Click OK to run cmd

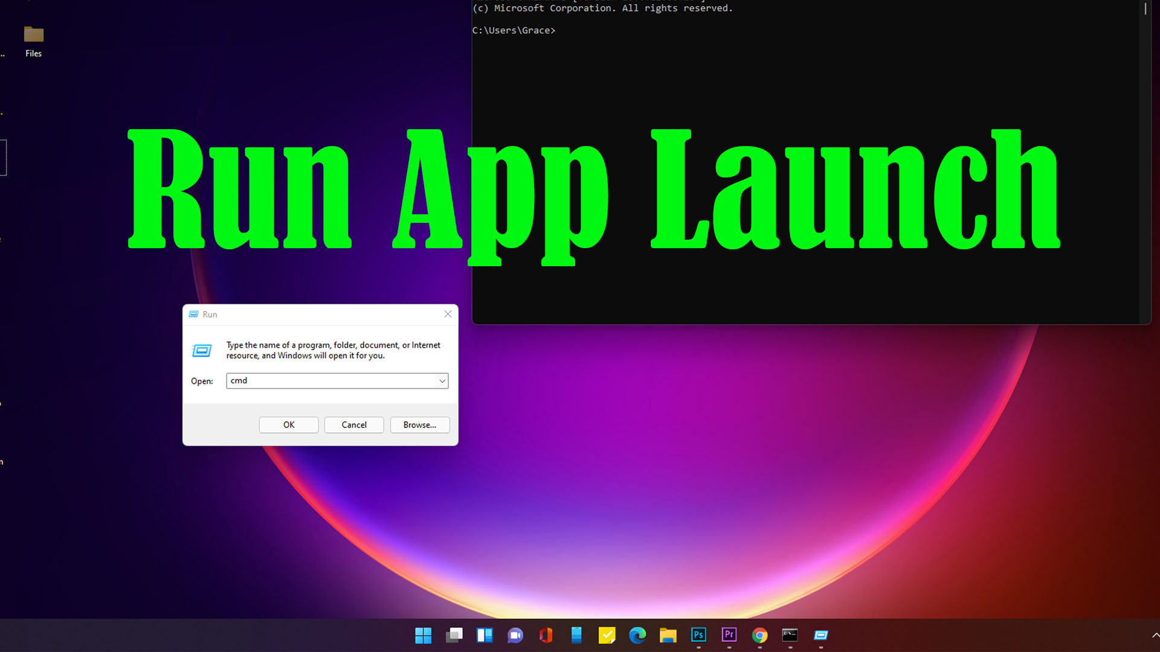click(x=288, y=424)
